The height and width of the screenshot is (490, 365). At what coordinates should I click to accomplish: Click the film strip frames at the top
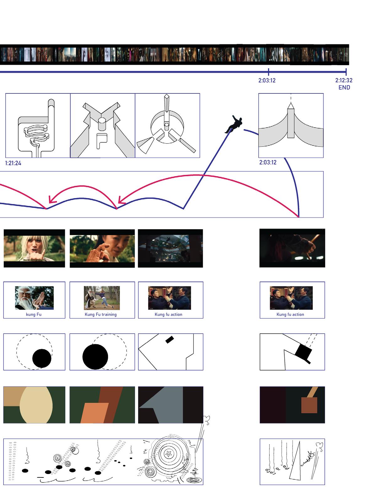tap(174, 55)
